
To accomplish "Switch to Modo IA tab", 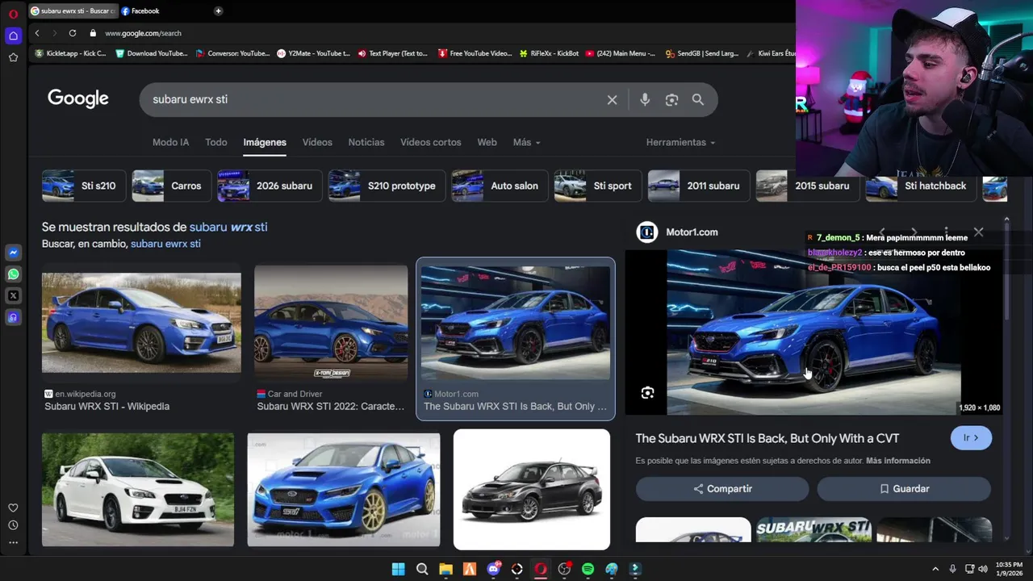I will (x=170, y=142).
